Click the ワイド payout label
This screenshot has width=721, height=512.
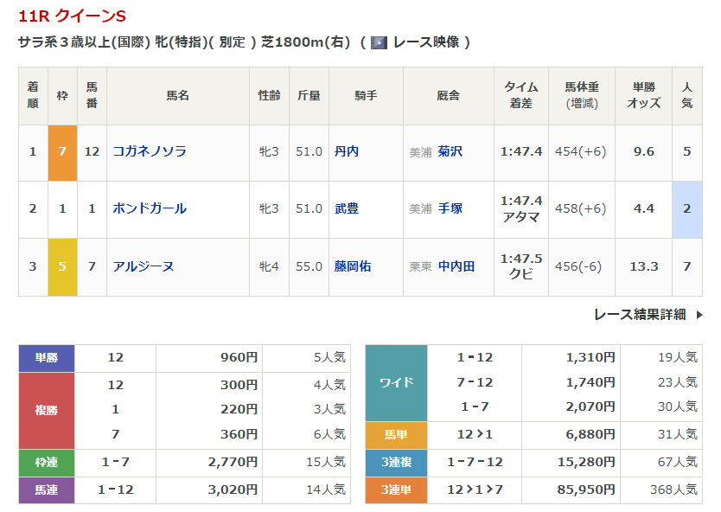pos(397,382)
